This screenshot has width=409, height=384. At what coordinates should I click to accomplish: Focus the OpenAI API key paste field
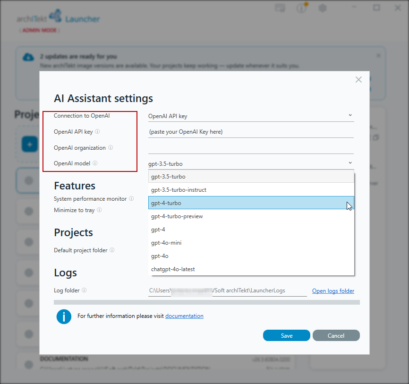point(251,132)
